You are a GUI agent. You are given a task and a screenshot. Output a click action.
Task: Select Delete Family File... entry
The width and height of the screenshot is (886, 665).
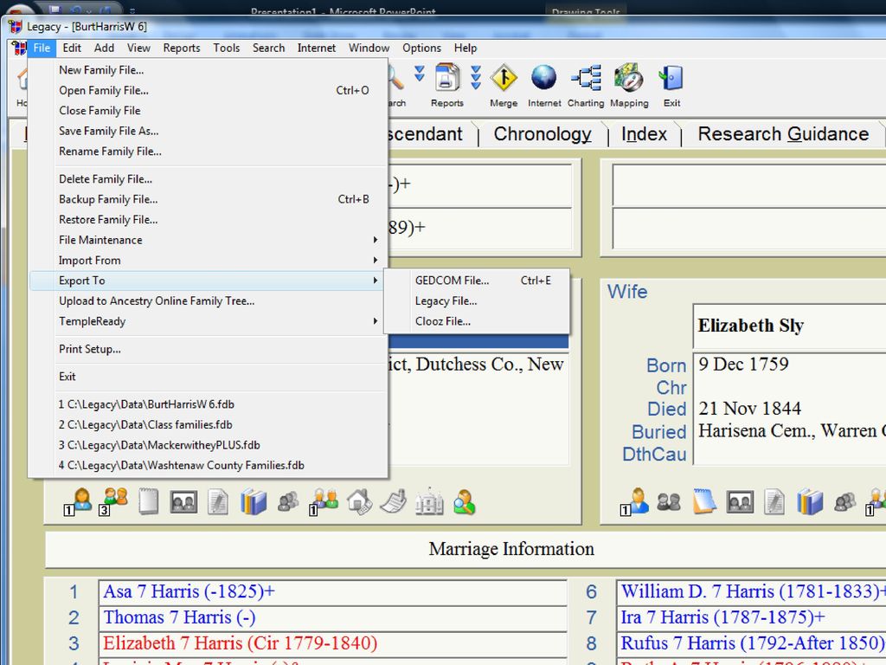pyautogui.click(x=208, y=178)
